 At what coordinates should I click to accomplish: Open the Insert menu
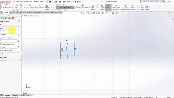click(26, 2)
